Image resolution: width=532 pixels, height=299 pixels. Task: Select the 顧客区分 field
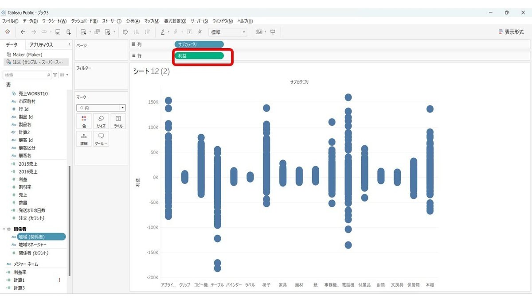click(x=27, y=148)
